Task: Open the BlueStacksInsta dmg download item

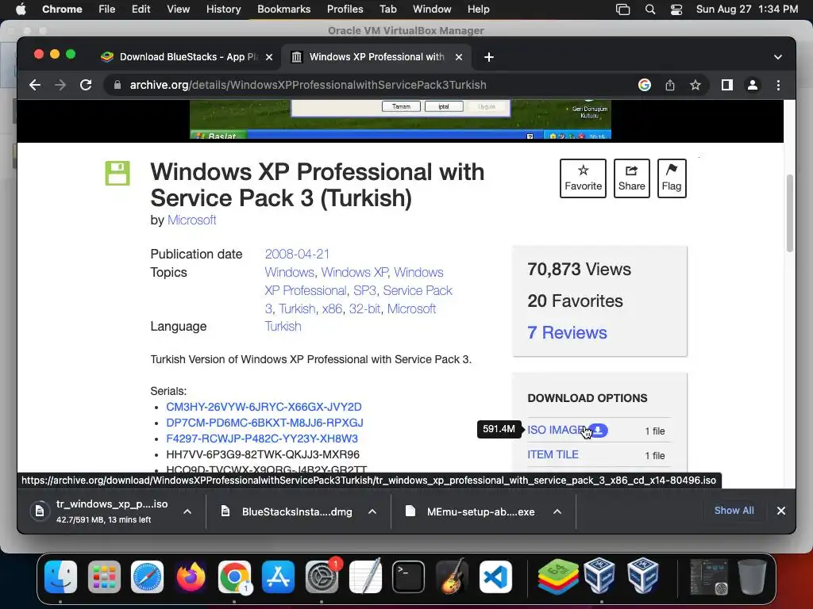Action: (287, 511)
